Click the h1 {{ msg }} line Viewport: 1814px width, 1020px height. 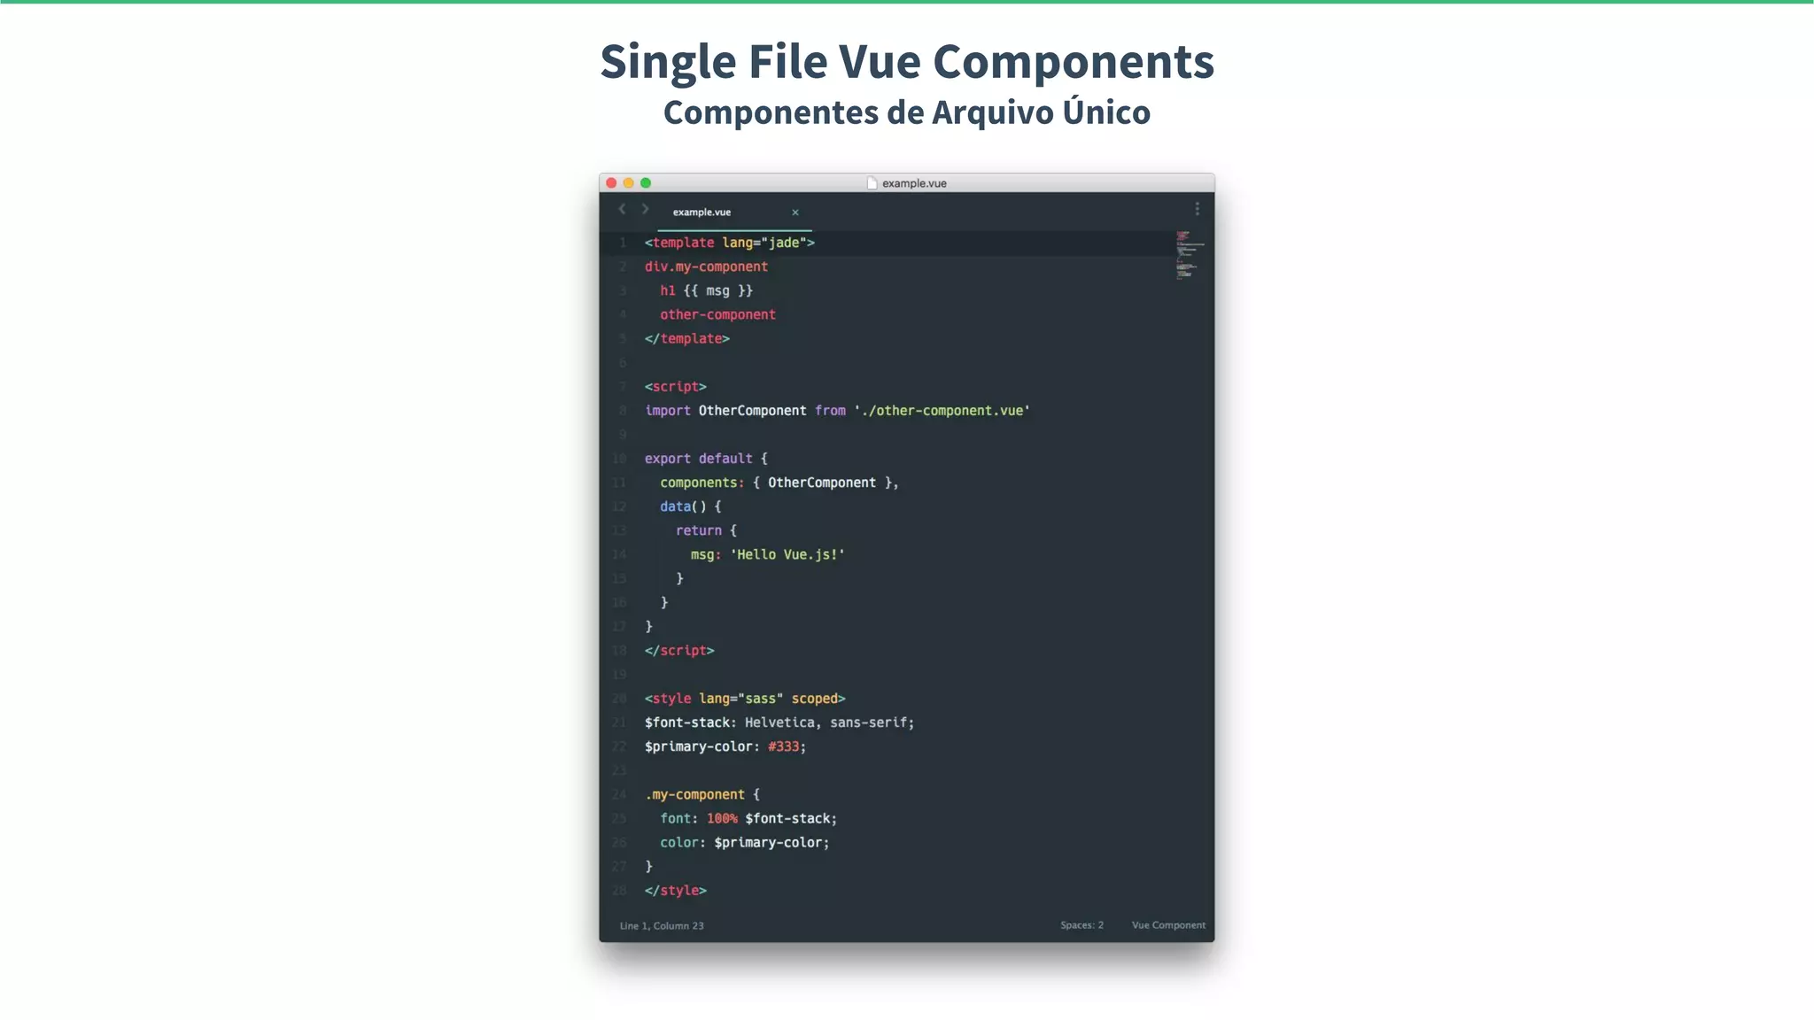706,290
